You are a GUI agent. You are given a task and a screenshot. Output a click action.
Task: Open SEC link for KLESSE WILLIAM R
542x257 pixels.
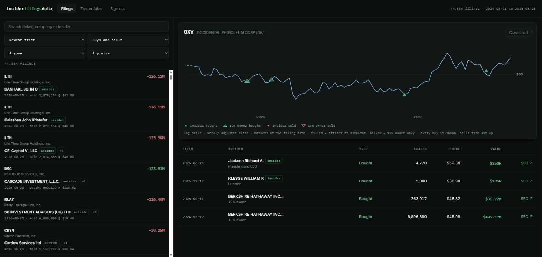coord(526,181)
